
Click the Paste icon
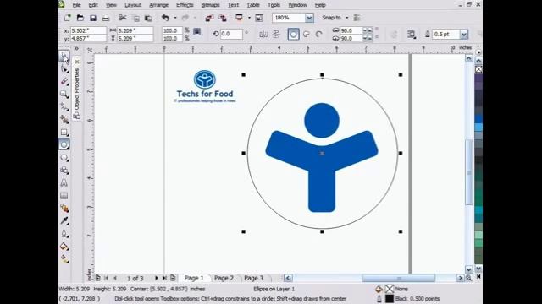tap(148, 18)
